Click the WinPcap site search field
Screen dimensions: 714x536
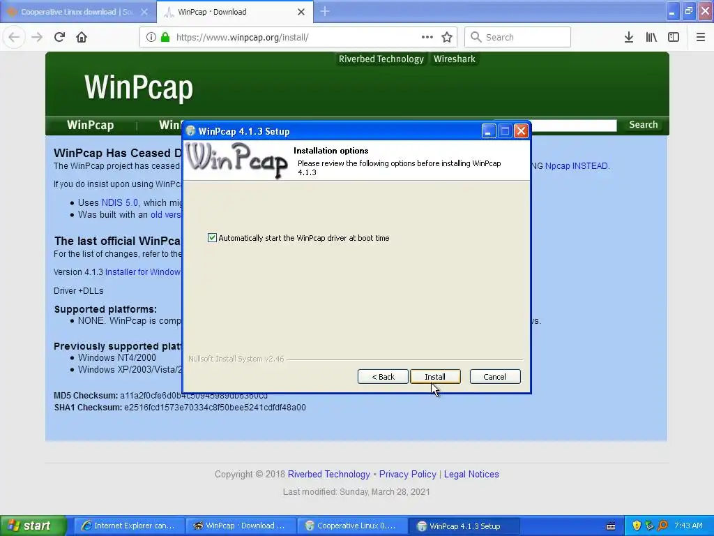pos(574,125)
